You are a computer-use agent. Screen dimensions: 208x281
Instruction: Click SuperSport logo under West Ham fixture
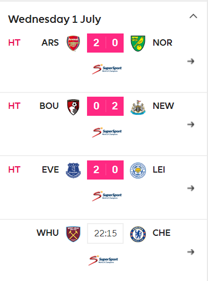(x=103, y=260)
